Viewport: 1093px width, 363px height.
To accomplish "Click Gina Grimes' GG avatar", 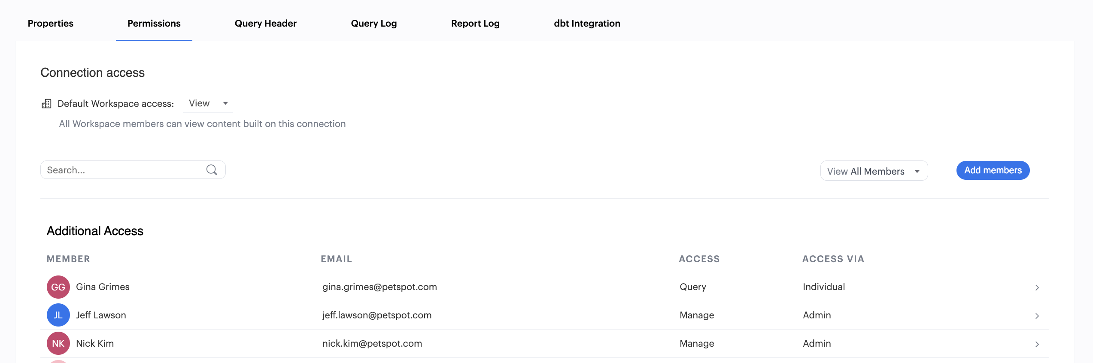I will click(x=58, y=287).
